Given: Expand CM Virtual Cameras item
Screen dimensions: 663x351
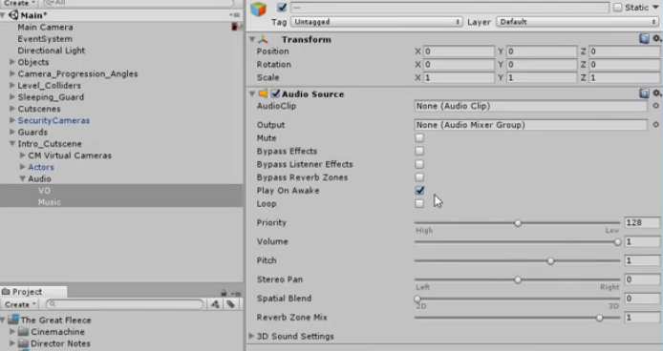Looking at the screenshot, I should click(22, 155).
